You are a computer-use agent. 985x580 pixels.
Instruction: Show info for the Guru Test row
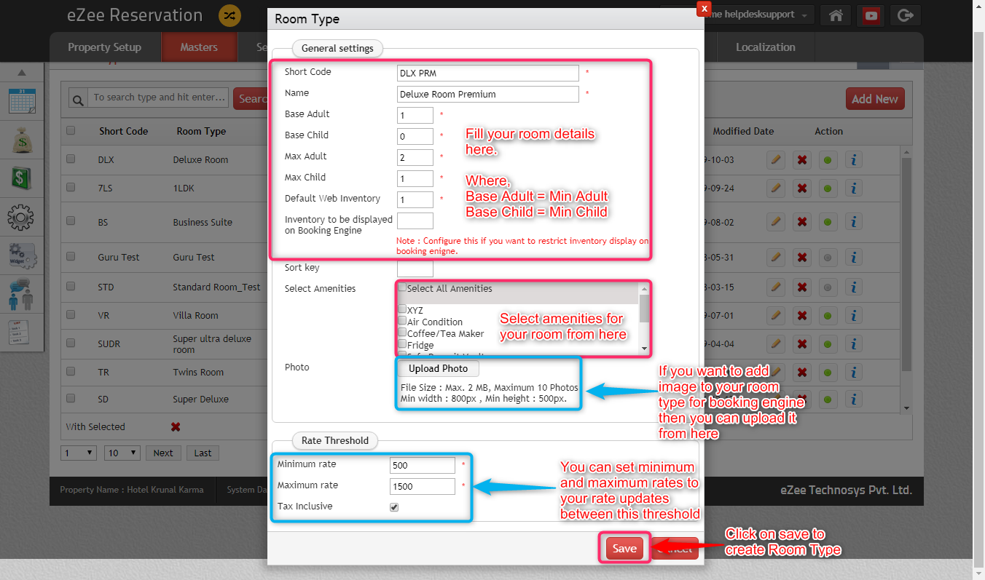854,257
